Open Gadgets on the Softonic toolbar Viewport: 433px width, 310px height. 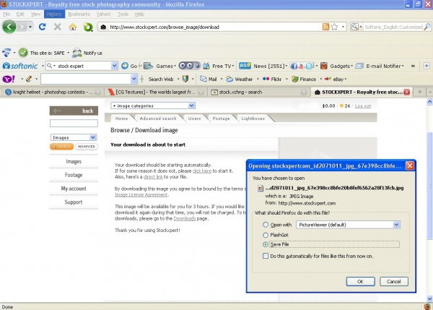click(336, 66)
